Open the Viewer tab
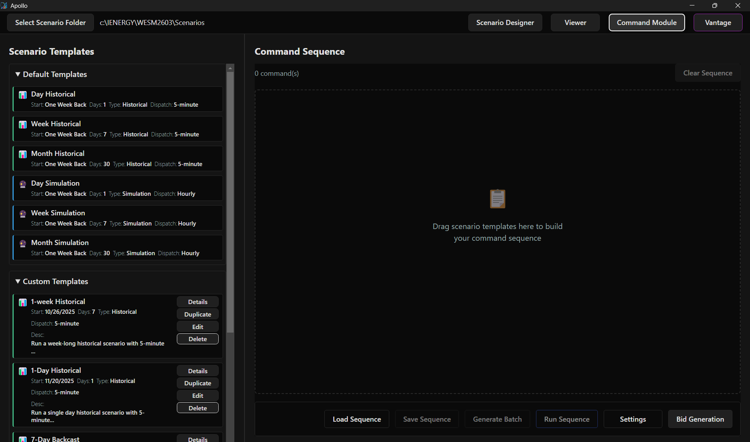750x442 pixels. [x=575, y=23]
